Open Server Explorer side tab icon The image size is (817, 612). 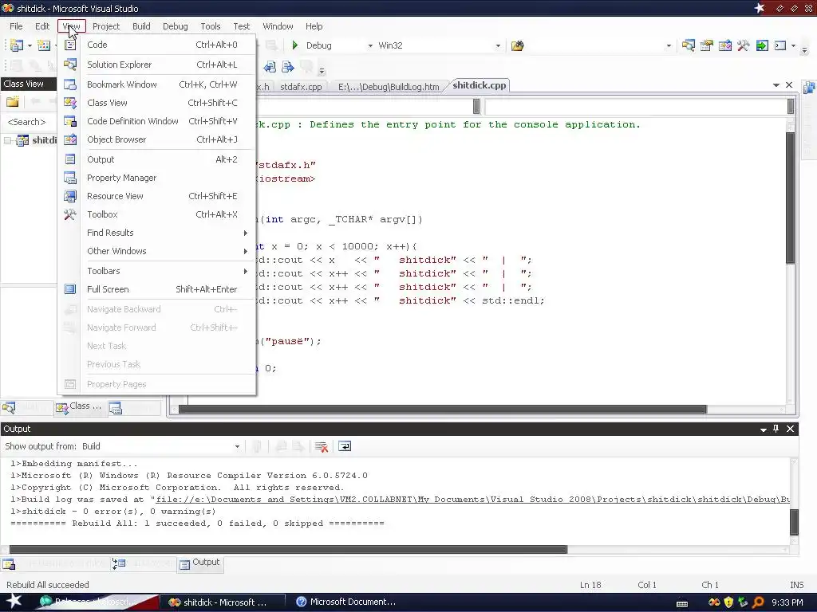[x=809, y=88]
